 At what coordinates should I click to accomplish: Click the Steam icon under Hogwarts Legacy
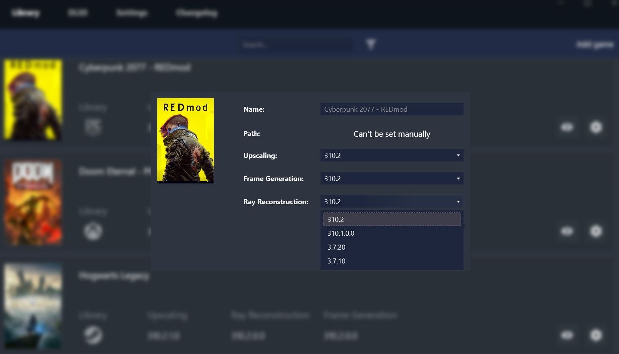tap(93, 335)
